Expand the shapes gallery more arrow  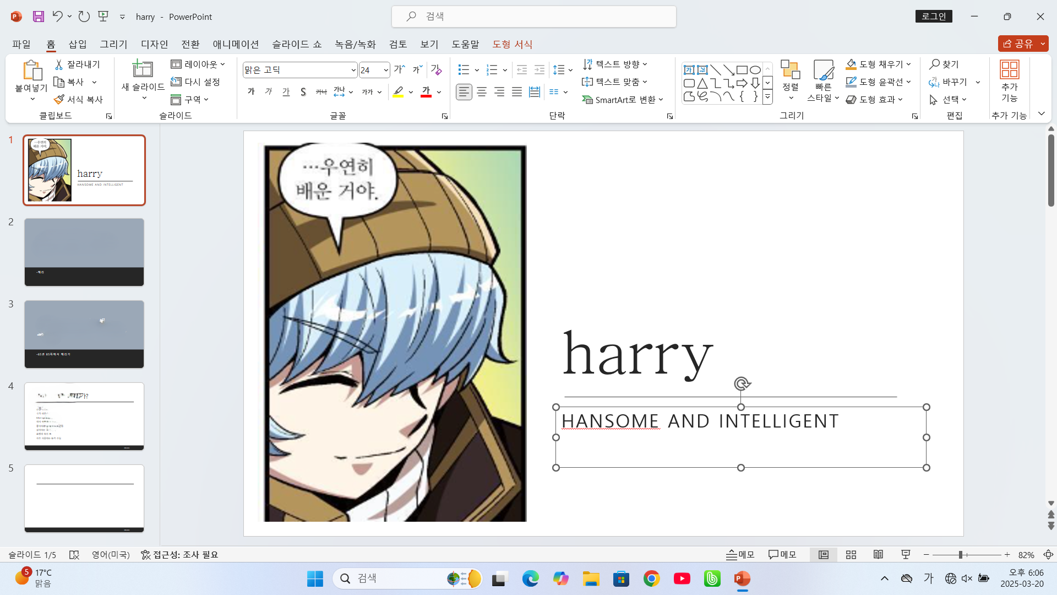[767, 97]
